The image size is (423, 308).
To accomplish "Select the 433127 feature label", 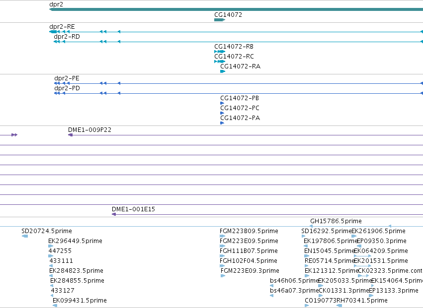I will (63, 291).
